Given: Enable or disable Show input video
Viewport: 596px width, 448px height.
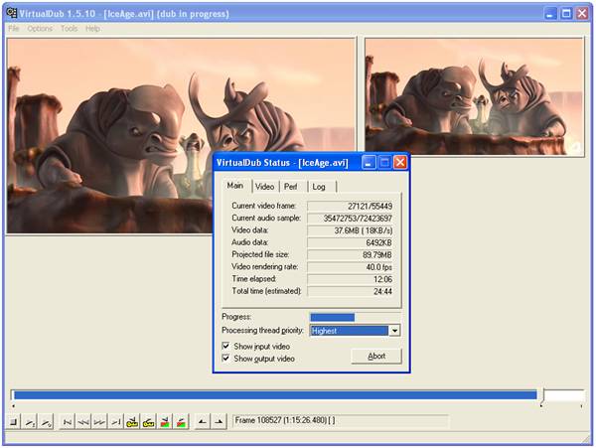Looking at the screenshot, I should (x=225, y=346).
